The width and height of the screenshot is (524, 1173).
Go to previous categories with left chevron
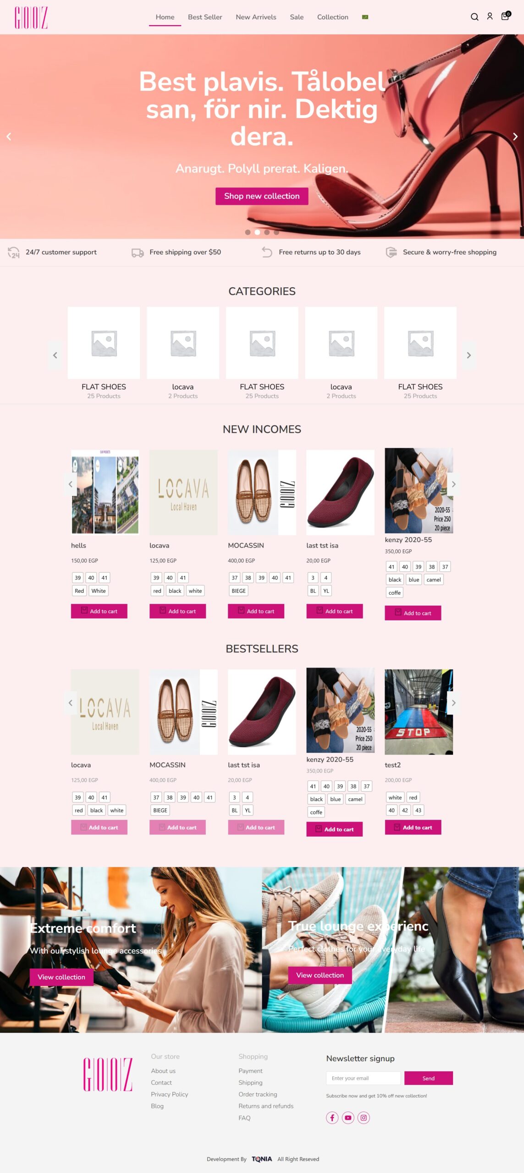(55, 355)
